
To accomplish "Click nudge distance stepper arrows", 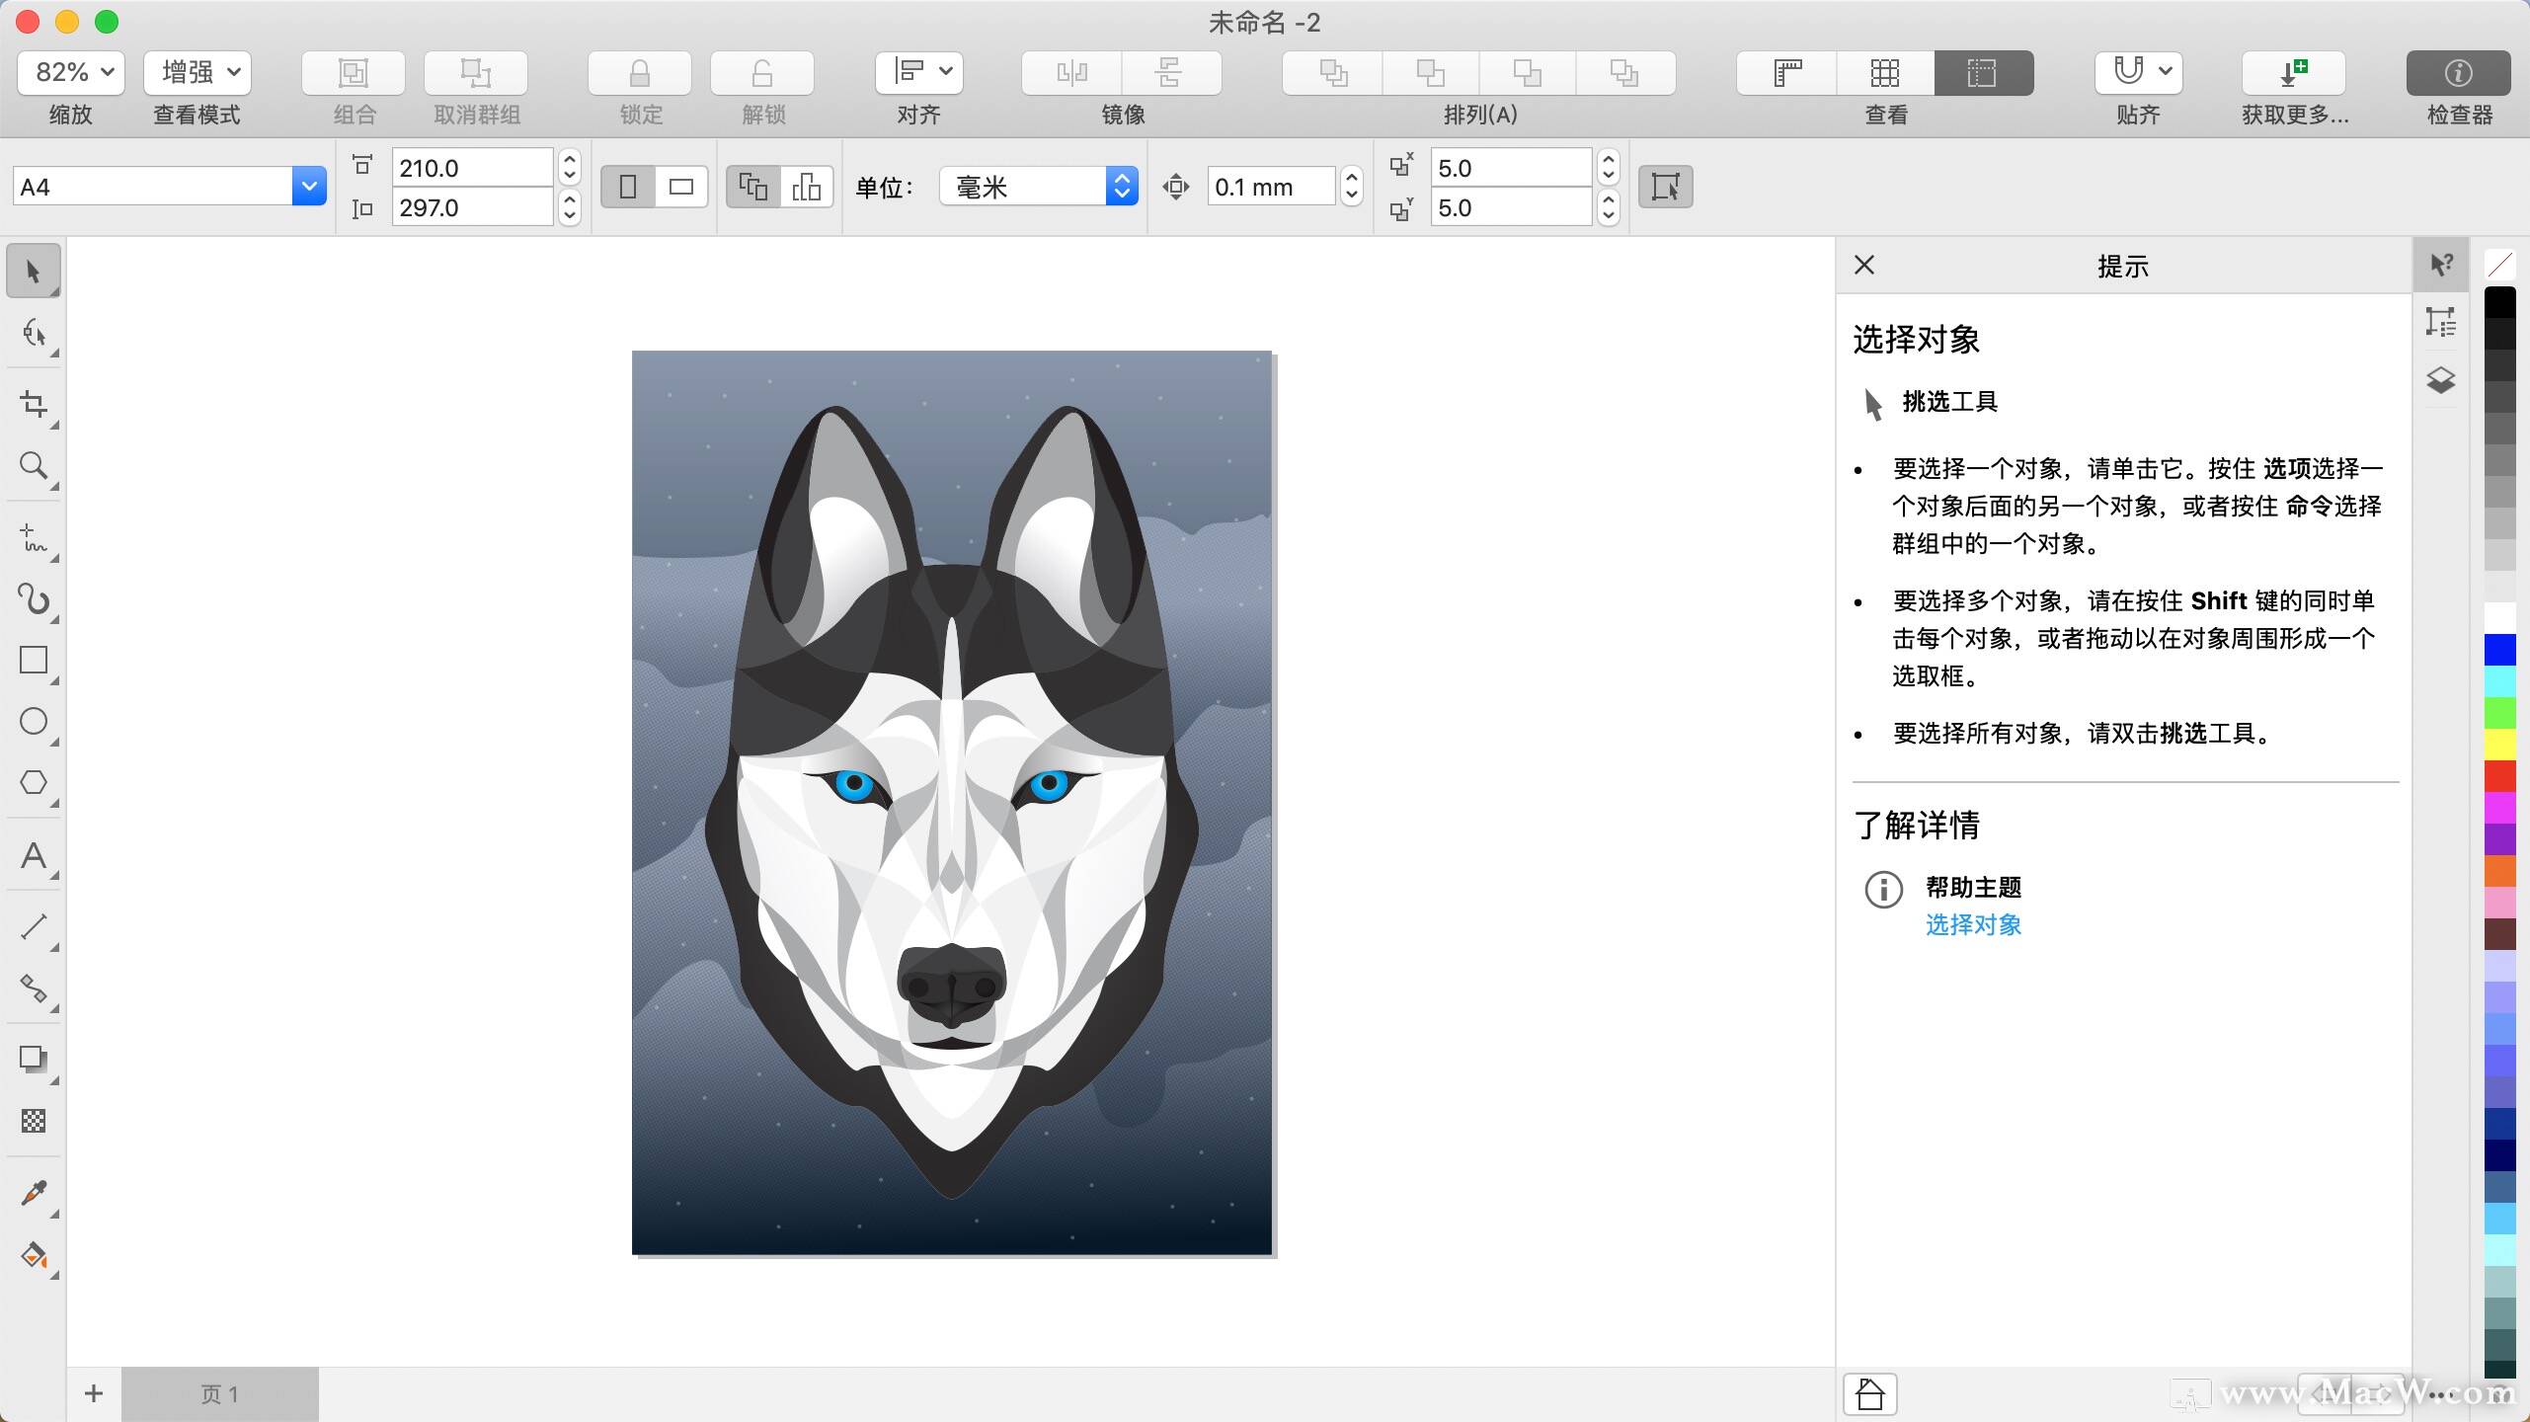I will pos(1353,187).
